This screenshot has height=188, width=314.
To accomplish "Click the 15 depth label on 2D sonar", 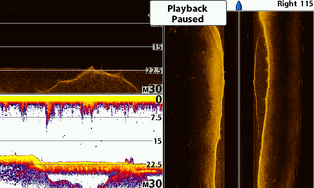I will coord(157,141).
